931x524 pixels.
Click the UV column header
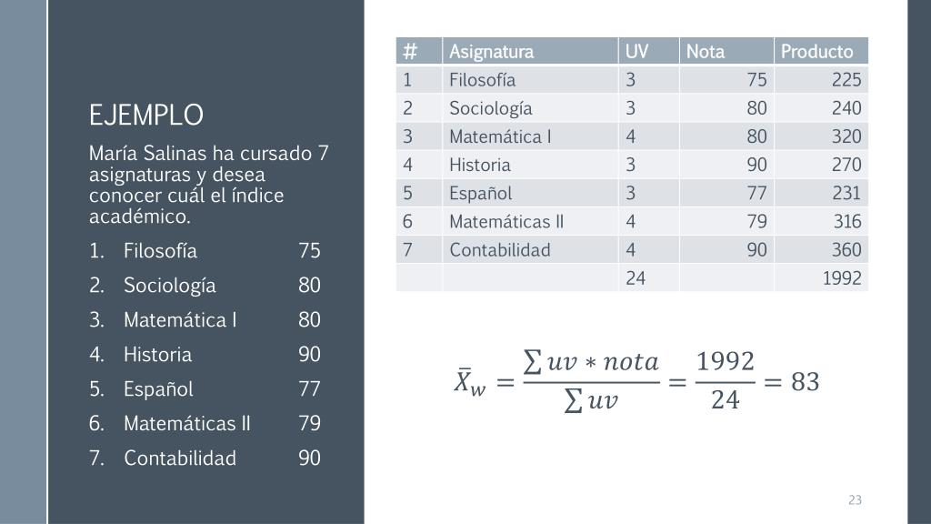(636, 51)
